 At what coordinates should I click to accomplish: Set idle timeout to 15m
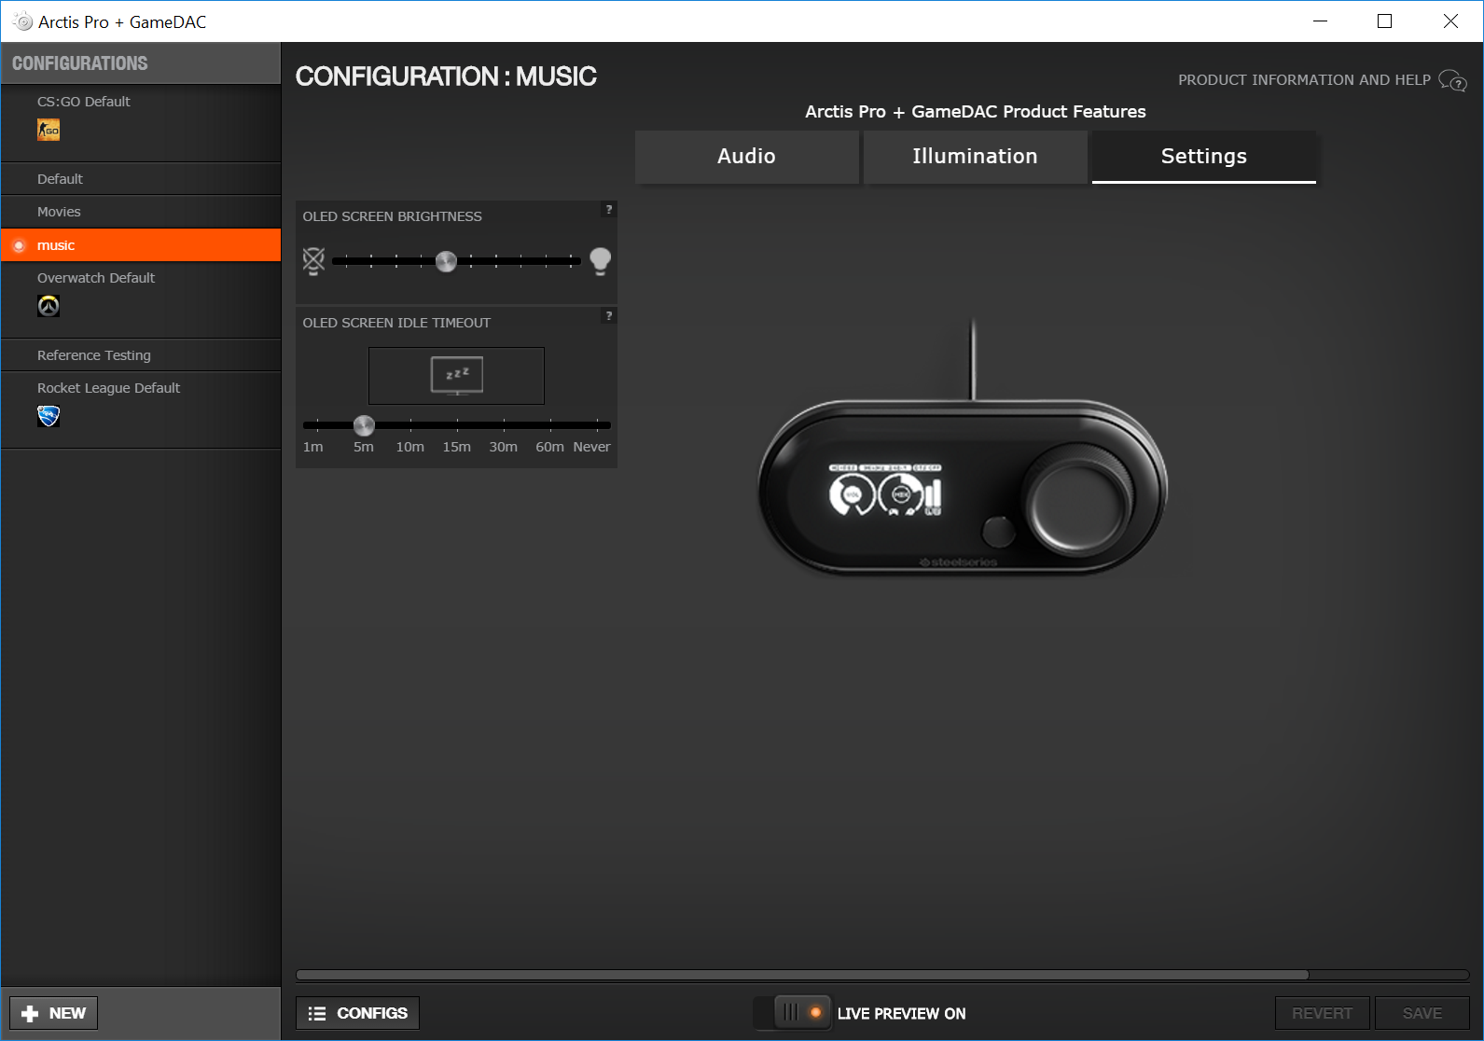[x=457, y=447]
